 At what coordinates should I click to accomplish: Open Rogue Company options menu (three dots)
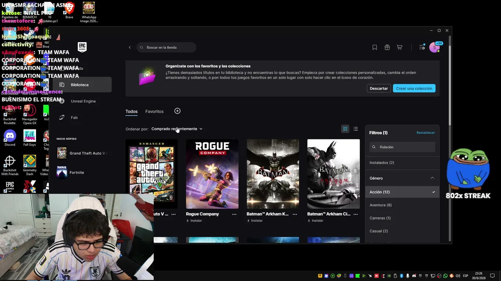[x=234, y=214]
